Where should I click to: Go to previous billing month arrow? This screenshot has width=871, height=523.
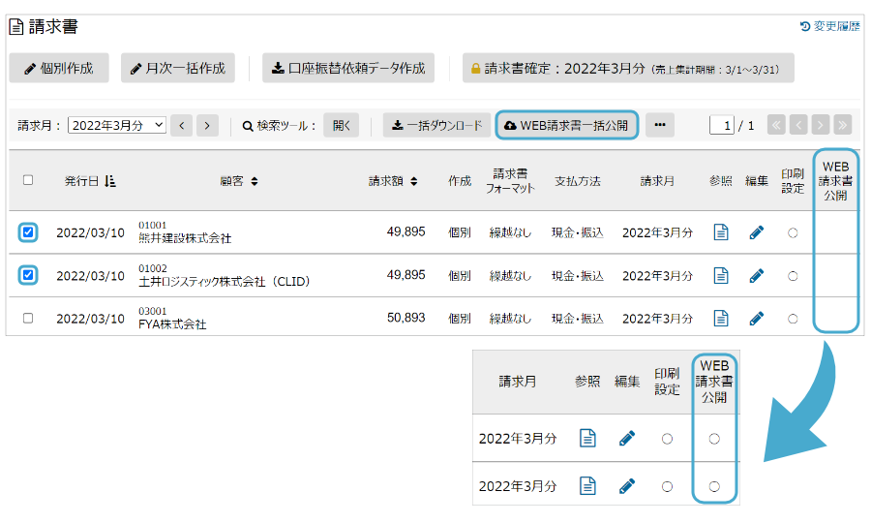pyautogui.click(x=182, y=125)
